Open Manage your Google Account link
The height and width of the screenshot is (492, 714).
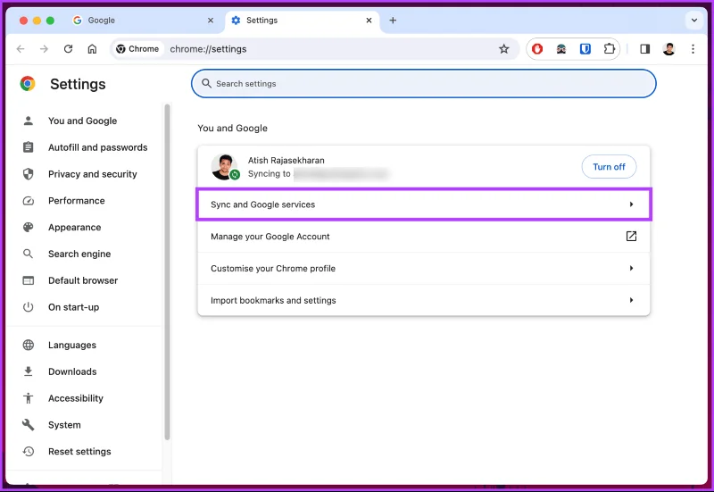(423, 237)
